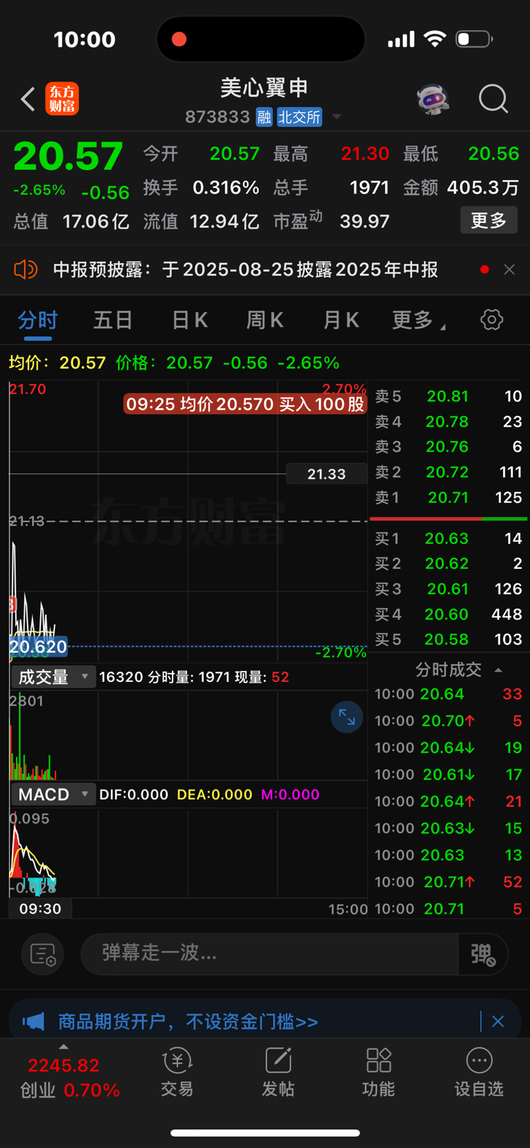Tap the speaker announcement icon
Screen dimensions: 530x1148
(26, 269)
